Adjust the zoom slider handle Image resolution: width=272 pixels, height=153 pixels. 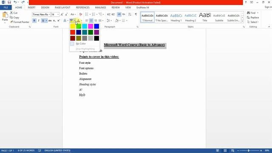click(249, 150)
